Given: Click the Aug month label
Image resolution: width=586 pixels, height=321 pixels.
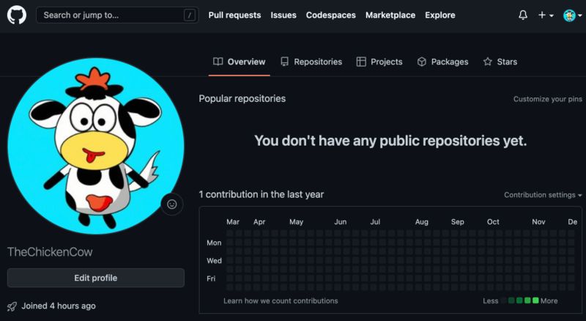Looking at the screenshot, I should [x=422, y=222].
